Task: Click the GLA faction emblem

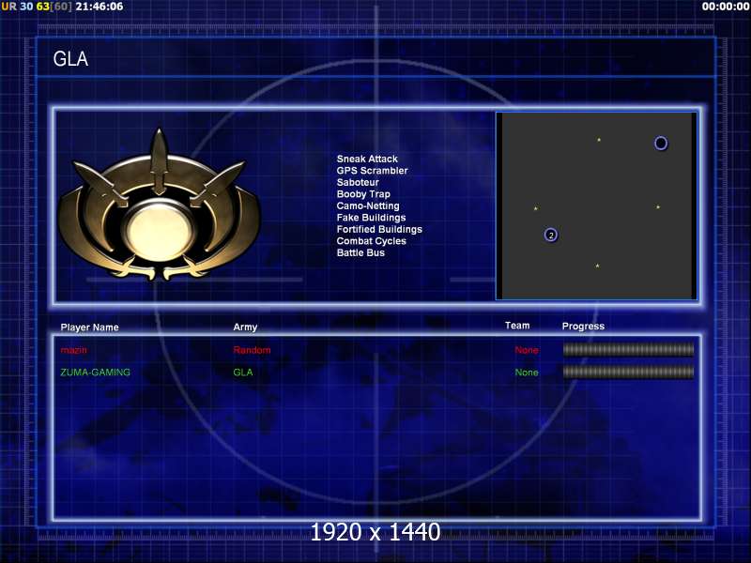Action: pyautogui.click(x=159, y=205)
